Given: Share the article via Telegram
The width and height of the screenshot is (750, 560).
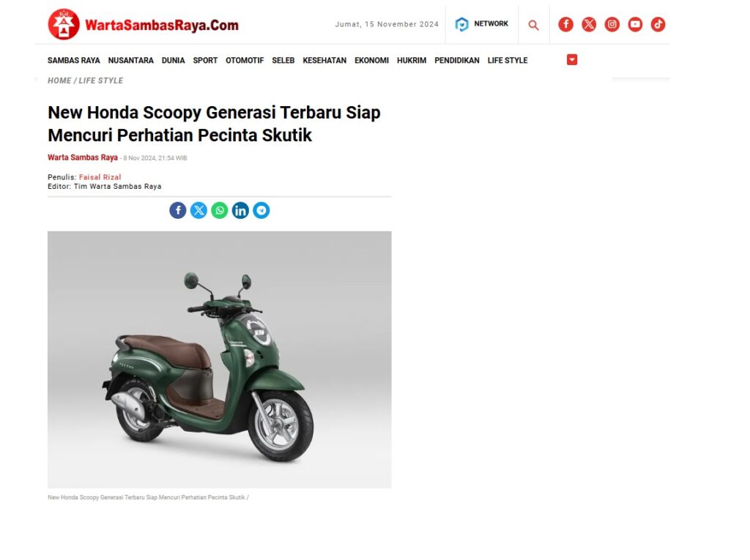Looking at the screenshot, I should click(261, 210).
